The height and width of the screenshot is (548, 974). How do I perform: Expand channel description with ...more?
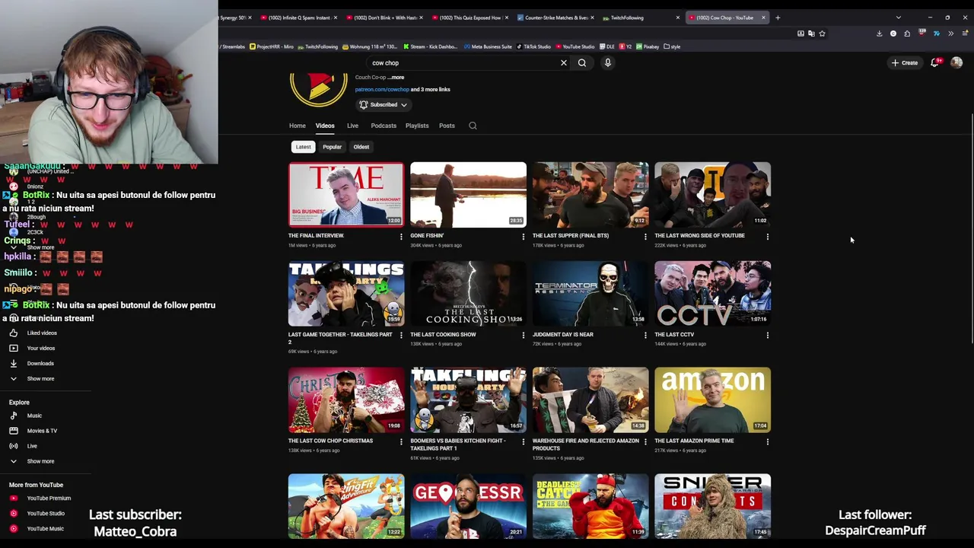coord(396,78)
